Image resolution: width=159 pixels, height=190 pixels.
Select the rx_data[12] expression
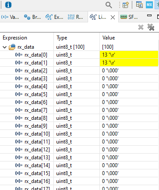(x=37, y=150)
